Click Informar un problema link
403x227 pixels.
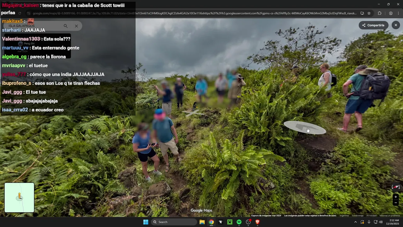pos(389,216)
